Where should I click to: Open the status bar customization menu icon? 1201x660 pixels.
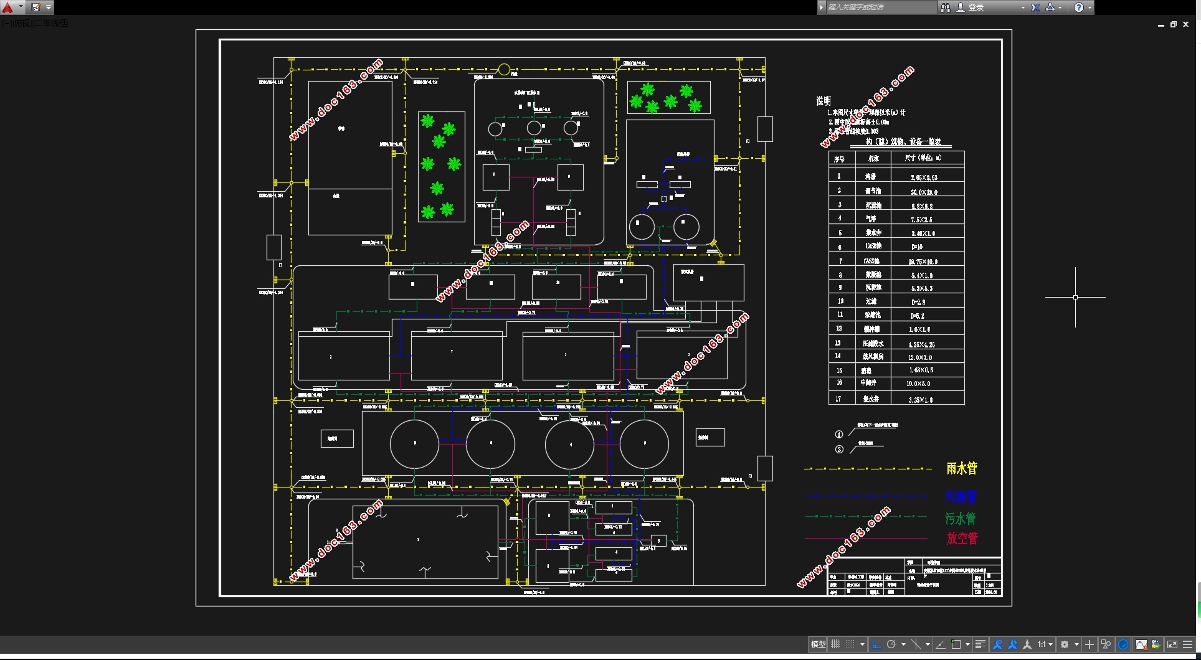coord(1187,644)
